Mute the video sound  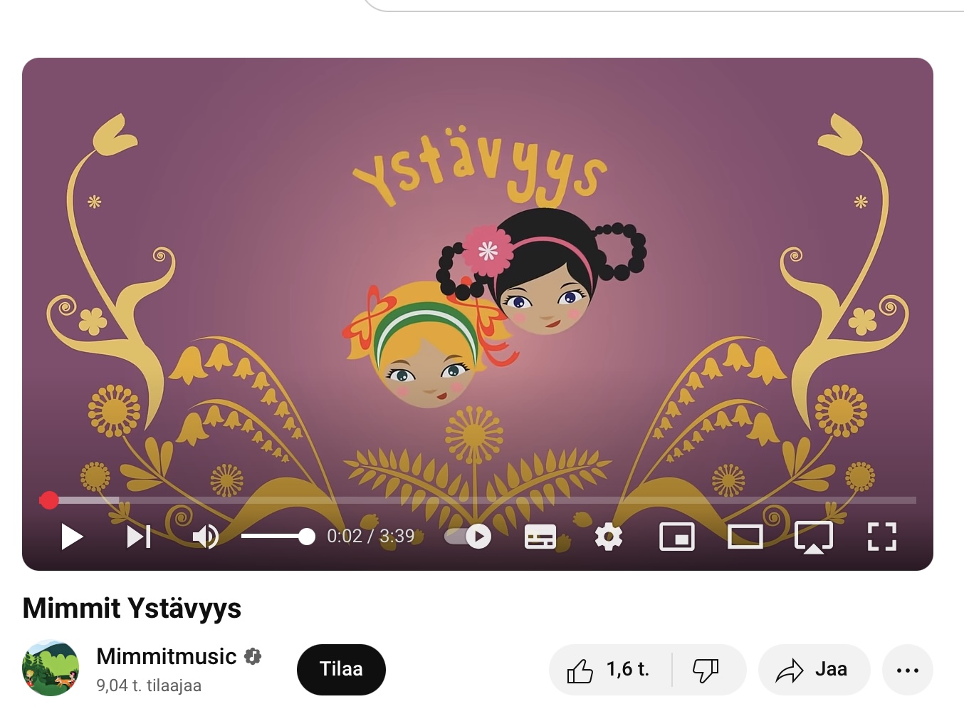tap(206, 537)
